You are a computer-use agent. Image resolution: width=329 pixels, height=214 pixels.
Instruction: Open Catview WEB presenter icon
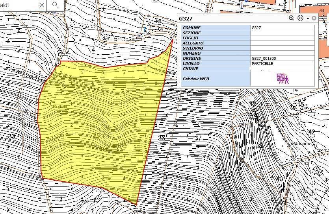pos(283,79)
